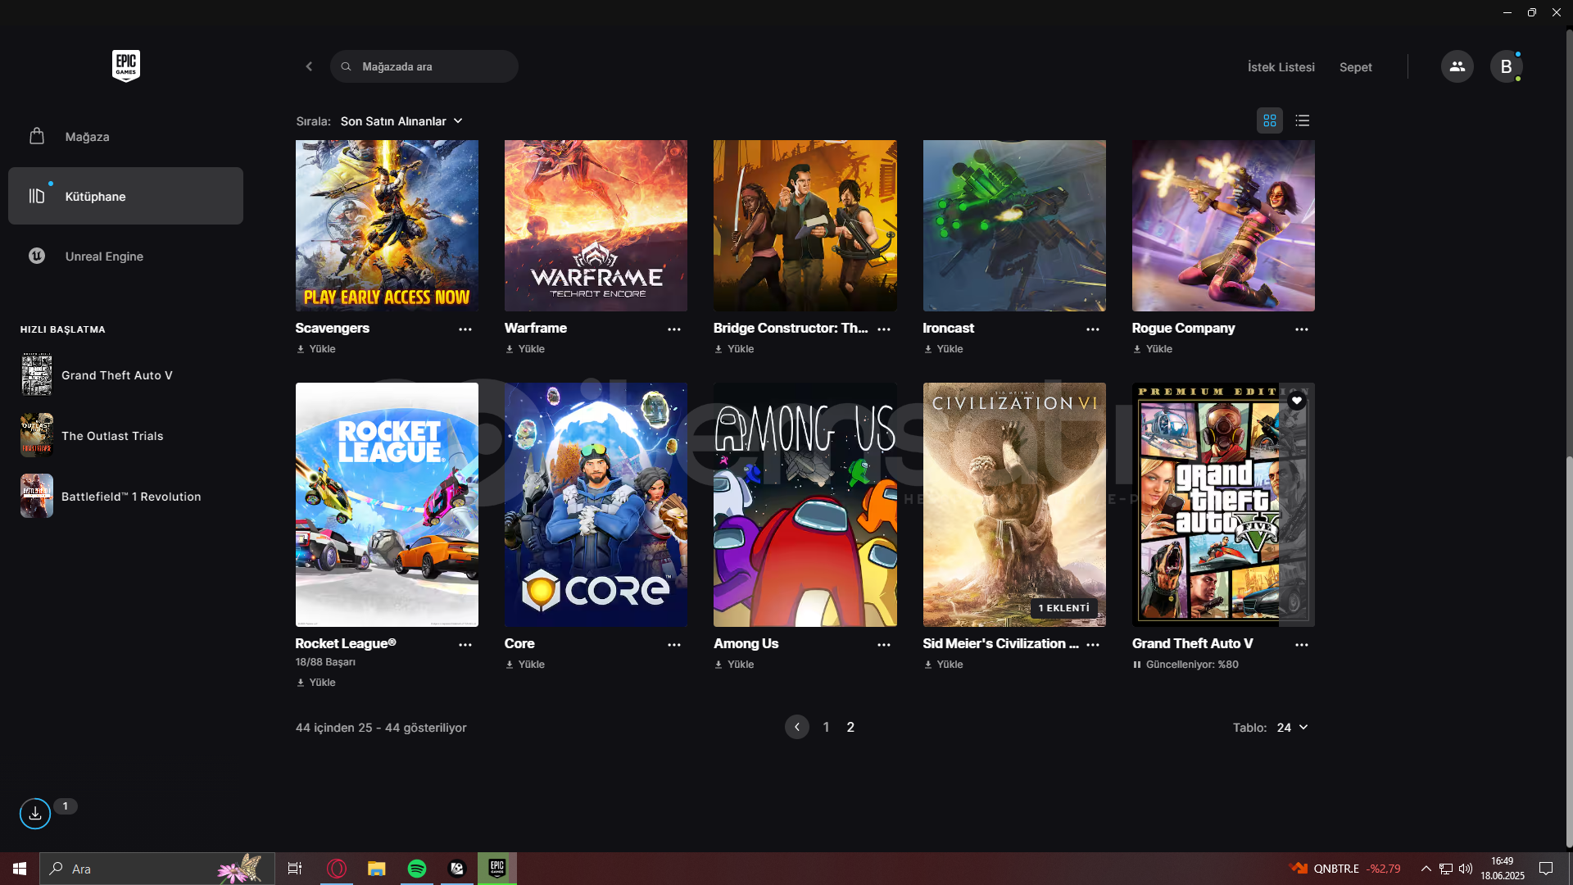Click the magnifier icon in store search

click(x=346, y=66)
